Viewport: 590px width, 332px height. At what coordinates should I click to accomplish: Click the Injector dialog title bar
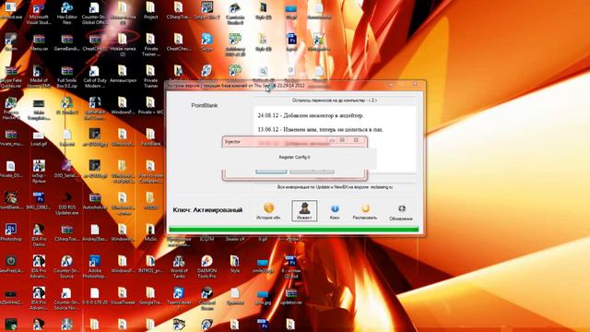(x=295, y=141)
